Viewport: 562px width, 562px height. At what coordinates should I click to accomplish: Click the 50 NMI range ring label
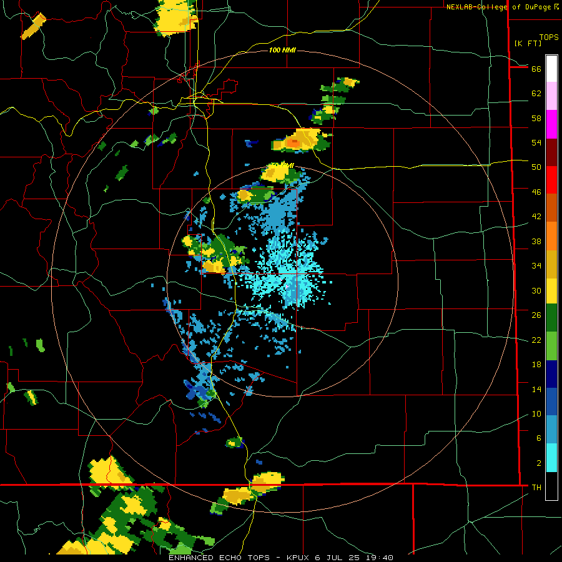coord(283,165)
